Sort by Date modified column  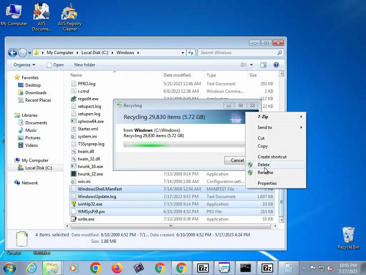(183, 75)
